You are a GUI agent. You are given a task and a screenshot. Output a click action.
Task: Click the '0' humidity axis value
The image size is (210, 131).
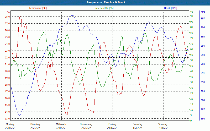[x=191, y=121]
